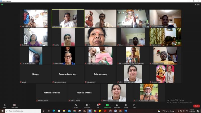Image resolution: width=201 pixels, height=113 pixels.
Task: Open the Participants panel
Action: point(87,106)
